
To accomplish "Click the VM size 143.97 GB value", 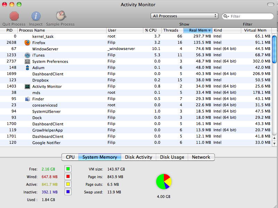I will pyautogui.click(x=116, y=169).
